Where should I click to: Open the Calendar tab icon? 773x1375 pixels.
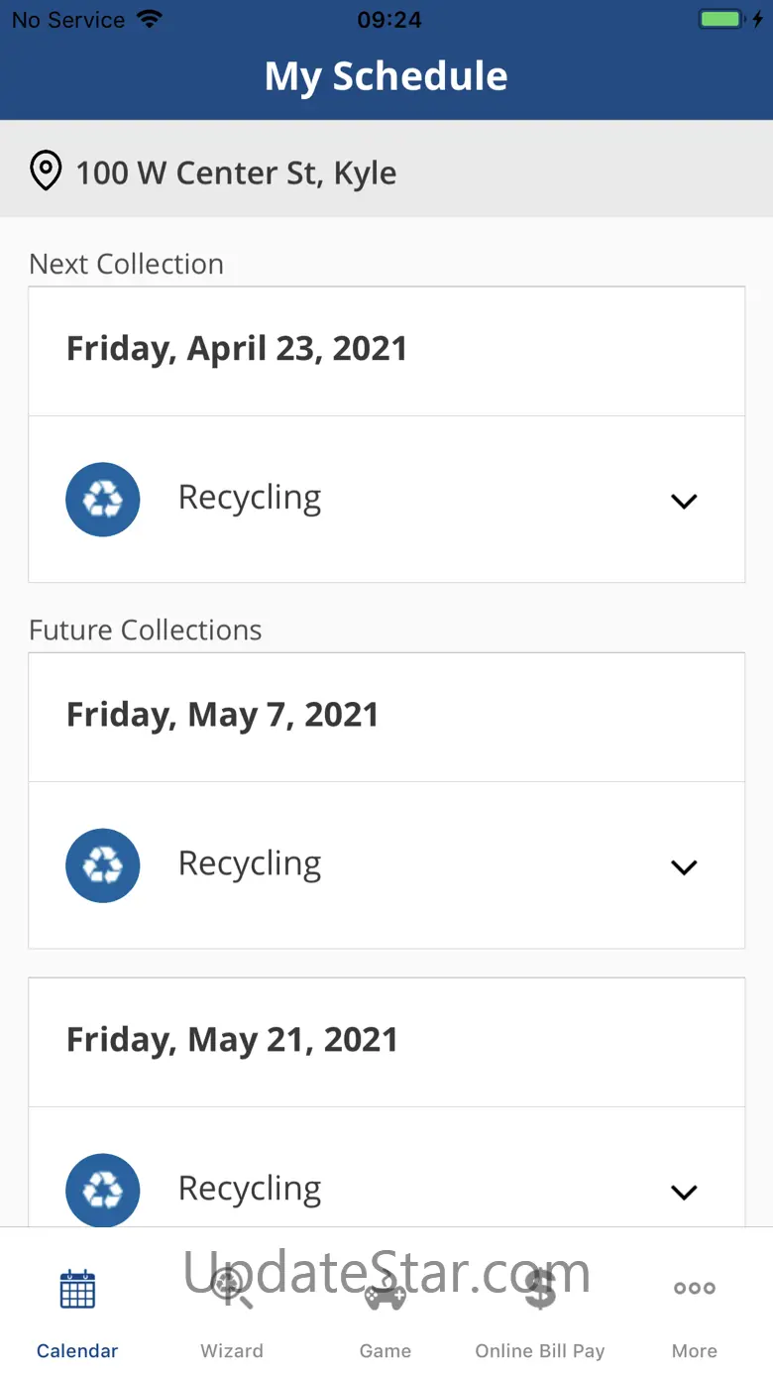click(x=77, y=1289)
